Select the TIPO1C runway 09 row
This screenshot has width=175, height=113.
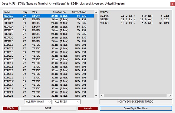pyautogui.click(x=48, y=52)
